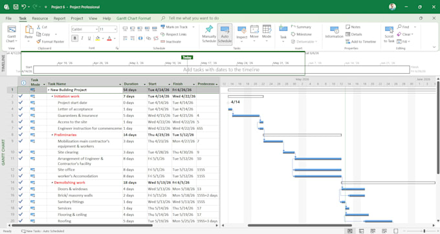Open the Calibri font name dropdown
The height and width of the screenshot is (234, 440).
tap(96, 29)
